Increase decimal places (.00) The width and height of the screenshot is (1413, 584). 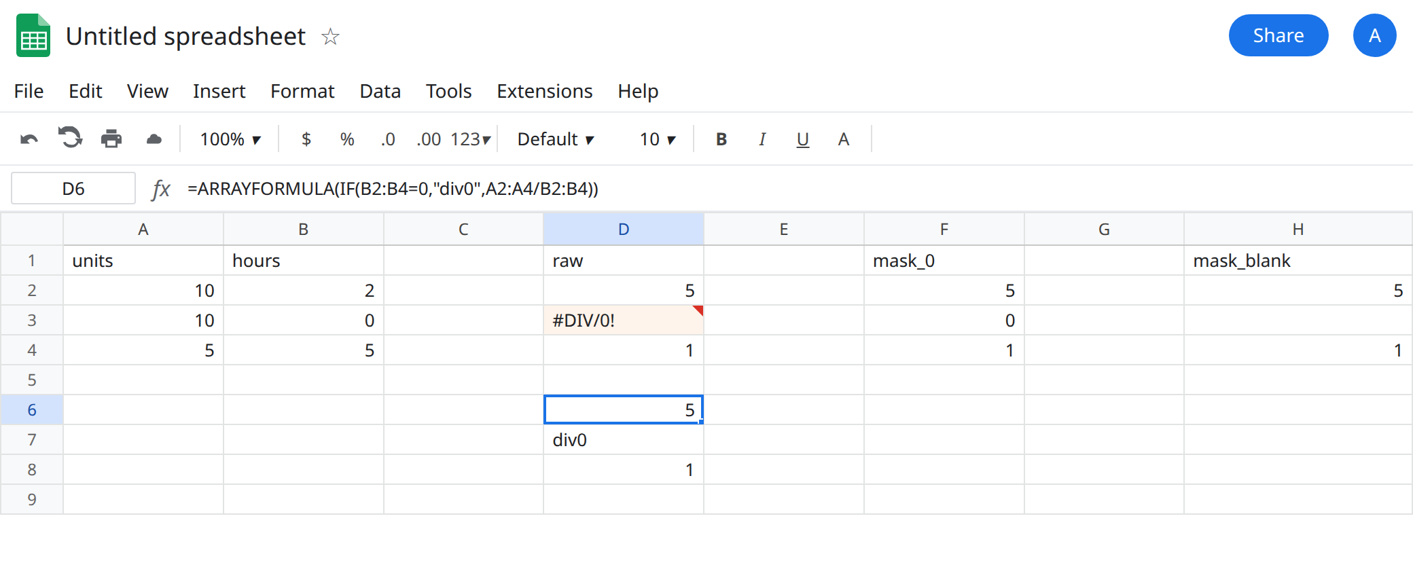(x=429, y=139)
